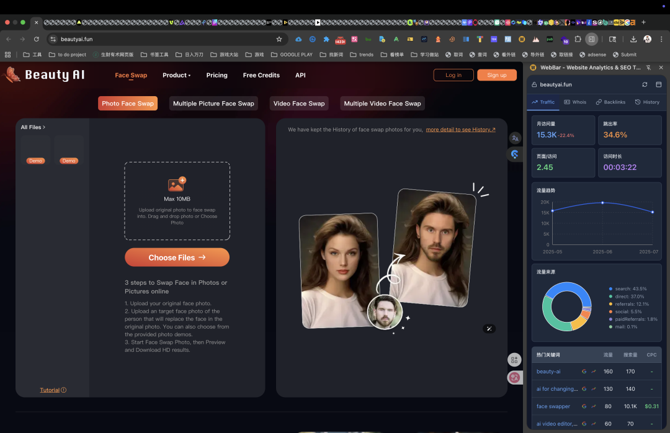Image resolution: width=670 pixels, height=433 pixels.
Task: Click the WebBar panel layout icon
Action: [x=658, y=84]
